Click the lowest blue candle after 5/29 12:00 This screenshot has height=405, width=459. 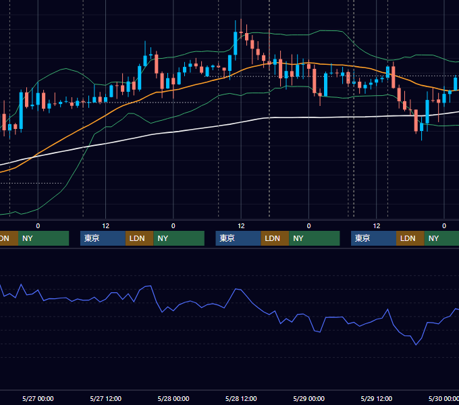coord(421,128)
